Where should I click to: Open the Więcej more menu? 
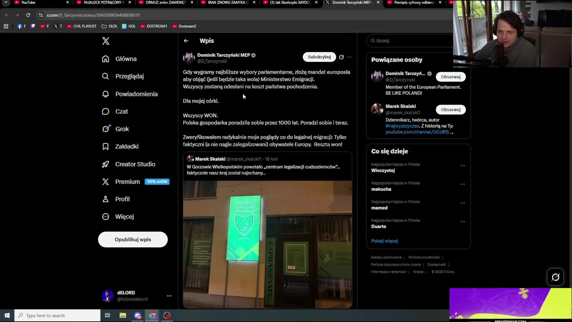click(x=118, y=216)
